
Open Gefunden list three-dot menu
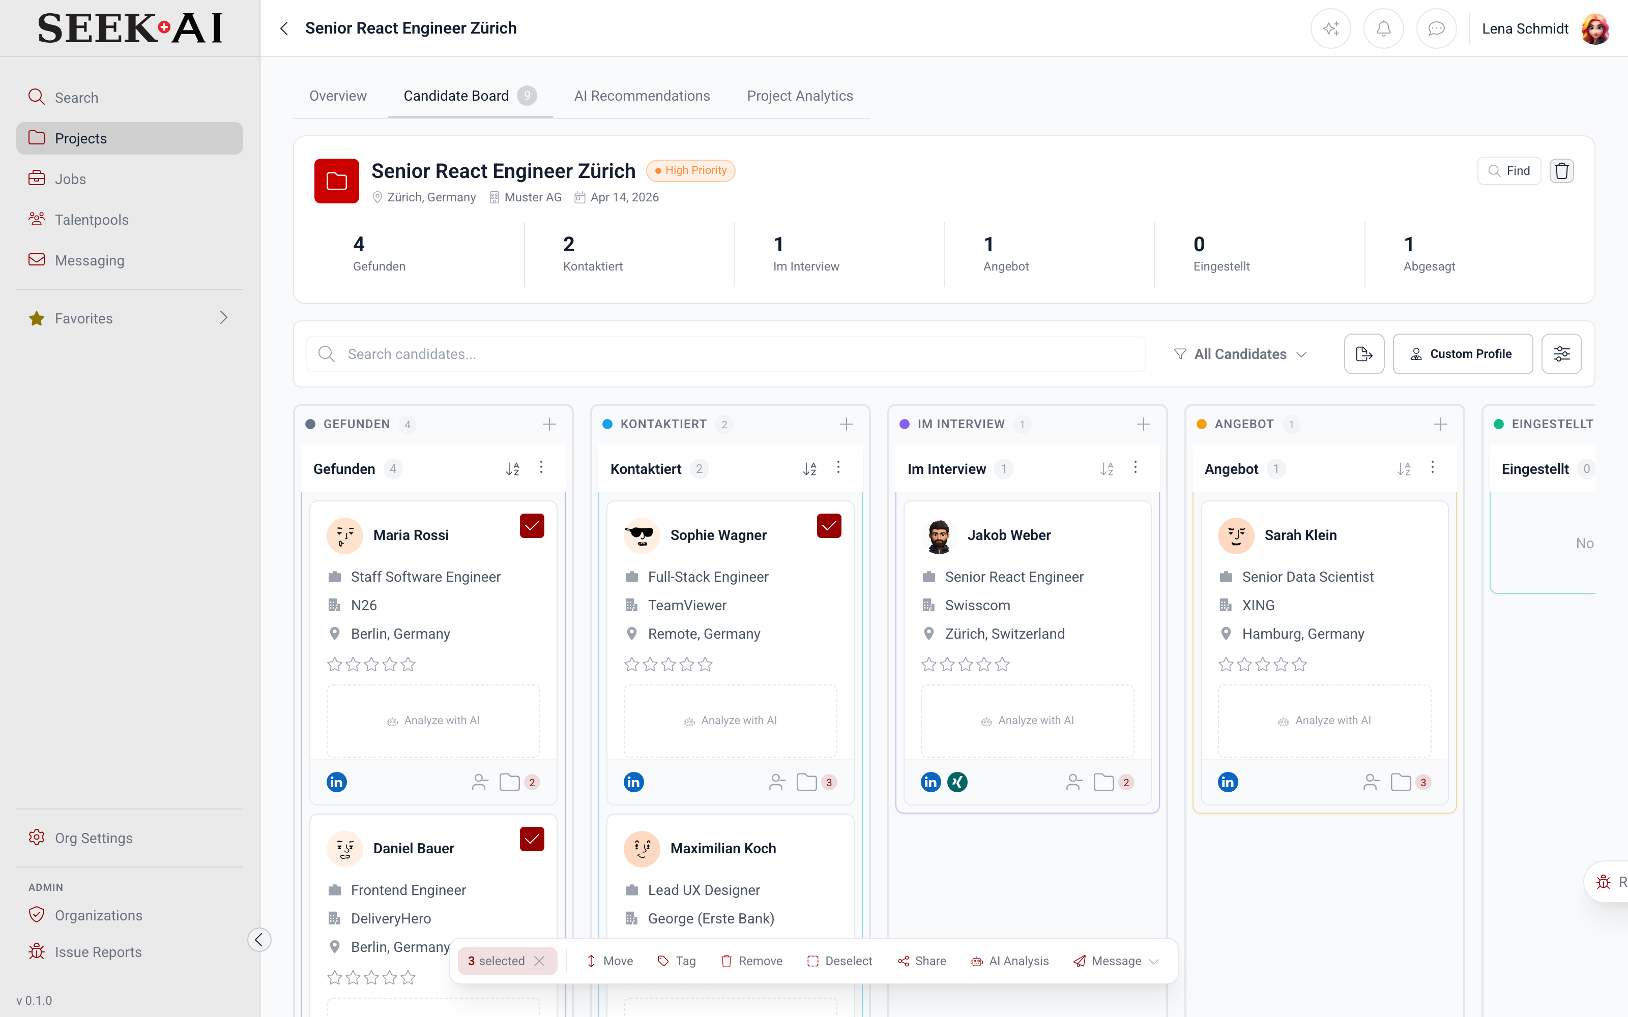541,467
